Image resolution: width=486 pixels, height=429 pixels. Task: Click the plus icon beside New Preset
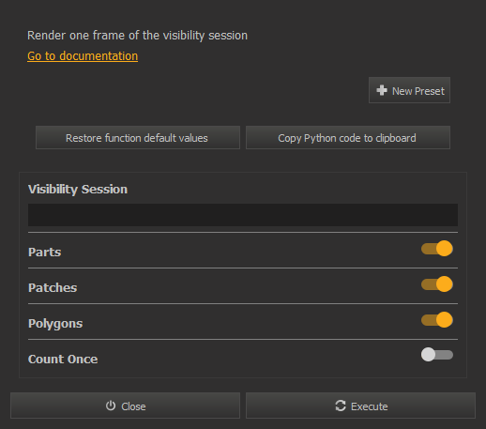tap(382, 90)
